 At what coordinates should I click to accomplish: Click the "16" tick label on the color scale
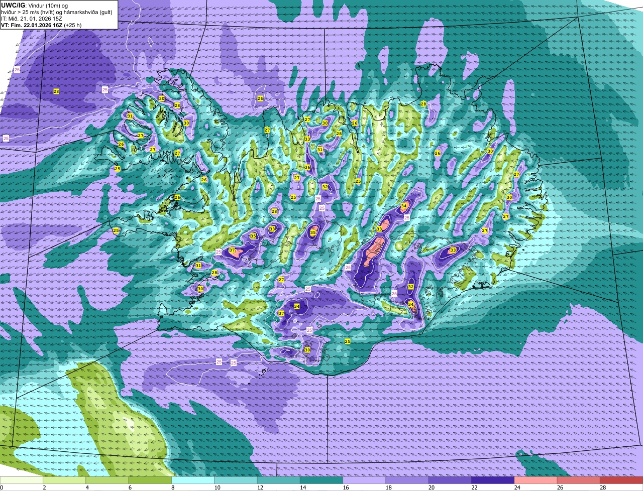346,487
